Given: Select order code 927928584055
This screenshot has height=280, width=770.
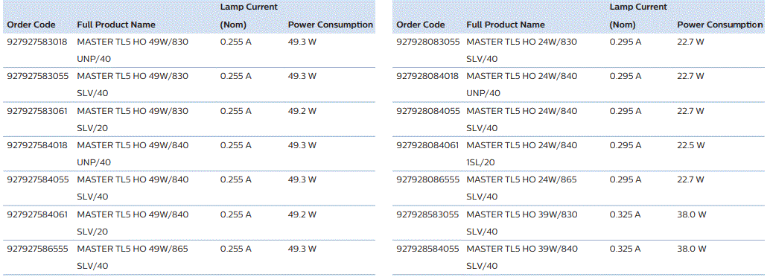Looking at the screenshot, I should pyautogui.click(x=427, y=249).
